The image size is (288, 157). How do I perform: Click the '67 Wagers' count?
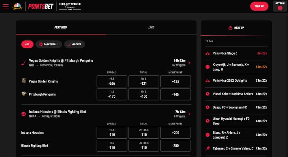coord(179,65)
